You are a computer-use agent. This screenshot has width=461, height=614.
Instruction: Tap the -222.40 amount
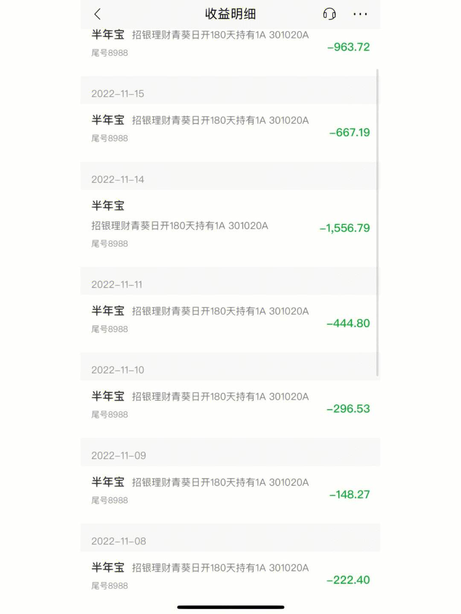pyautogui.click(x=348, y=580)
